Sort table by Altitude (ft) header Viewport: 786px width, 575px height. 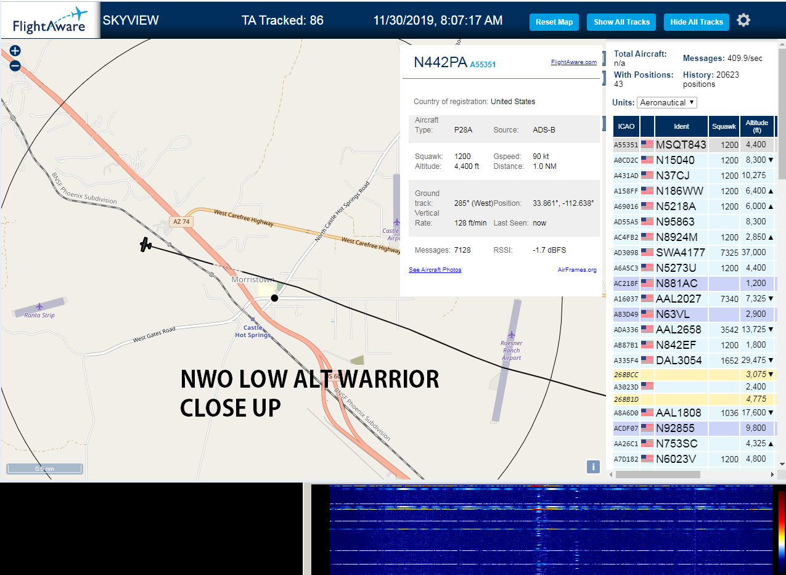coord(756,126)
